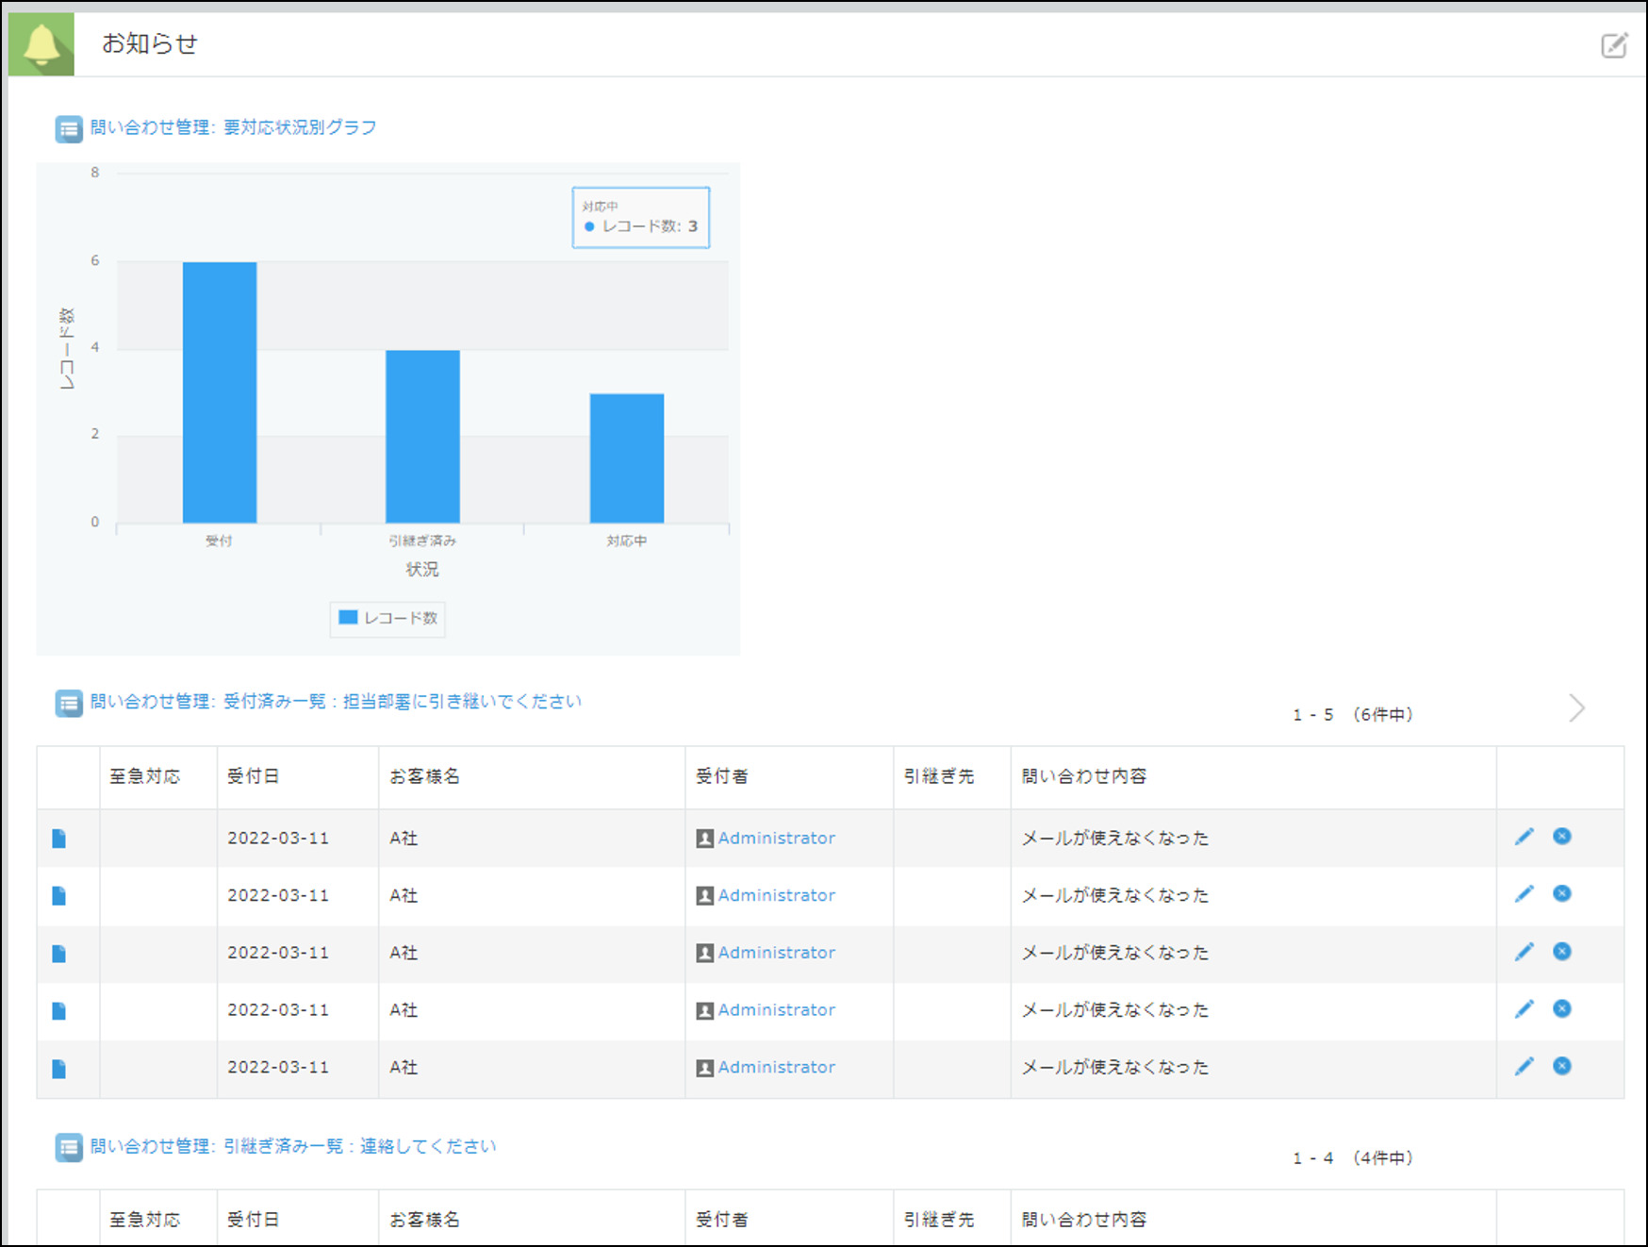Screen dimensions: 1648x1247
Task: Click the user icon beside first Administrator
Action: click(705, 839)
